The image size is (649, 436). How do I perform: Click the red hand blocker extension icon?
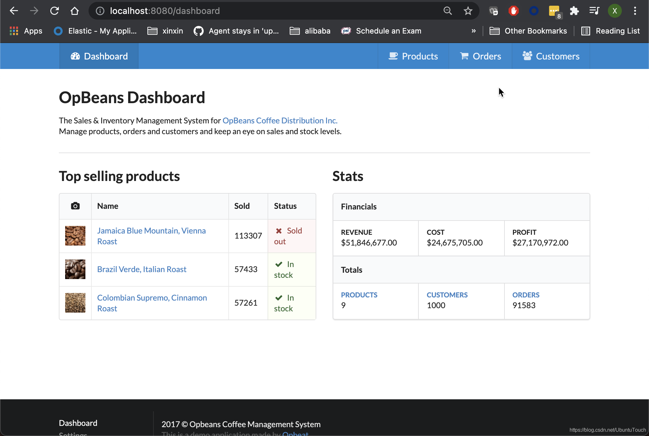[513, 11]
